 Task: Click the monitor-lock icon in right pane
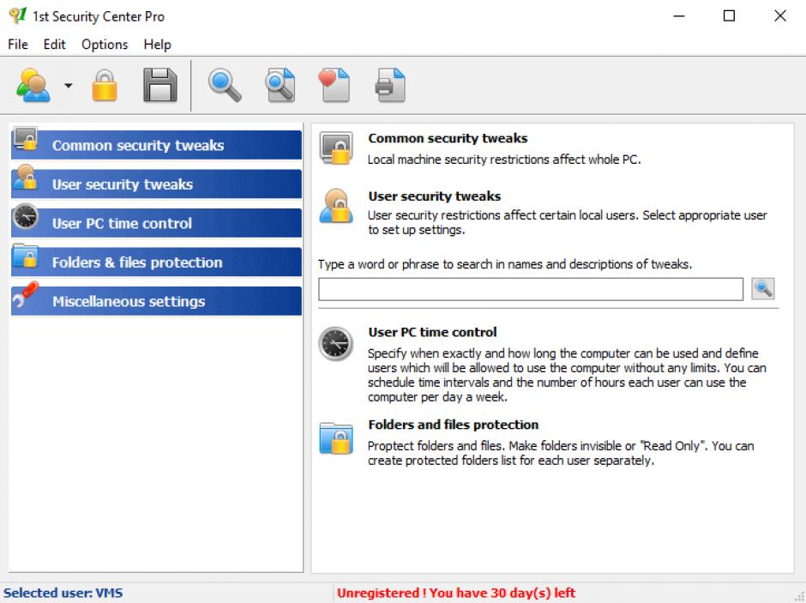(x=336, y=148)
